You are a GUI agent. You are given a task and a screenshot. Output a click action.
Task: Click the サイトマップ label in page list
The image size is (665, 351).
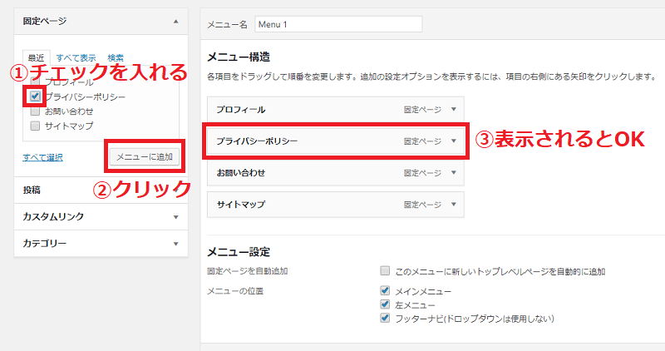coord(69,126)
